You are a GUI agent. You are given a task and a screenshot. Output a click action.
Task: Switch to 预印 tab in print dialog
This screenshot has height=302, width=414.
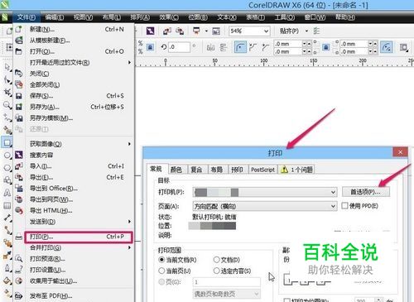point(237,170)
